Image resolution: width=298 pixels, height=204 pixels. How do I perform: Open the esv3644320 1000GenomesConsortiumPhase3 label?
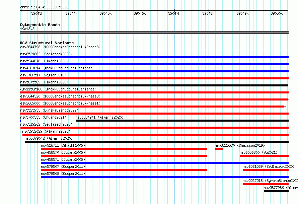pos(60,96)
